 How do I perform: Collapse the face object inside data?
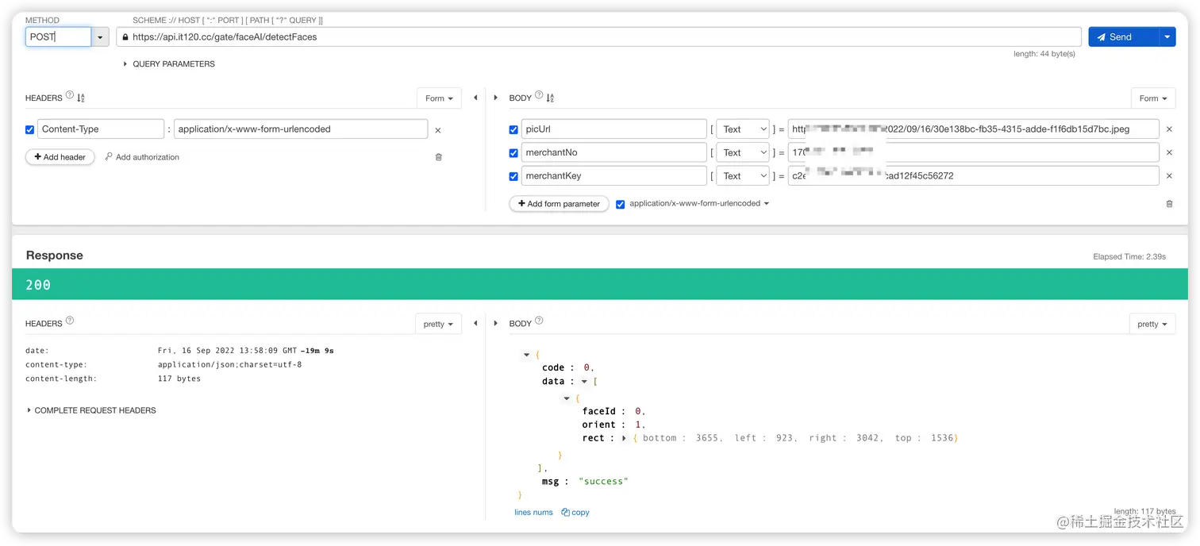pyautogui.click(x=567, y=398)
